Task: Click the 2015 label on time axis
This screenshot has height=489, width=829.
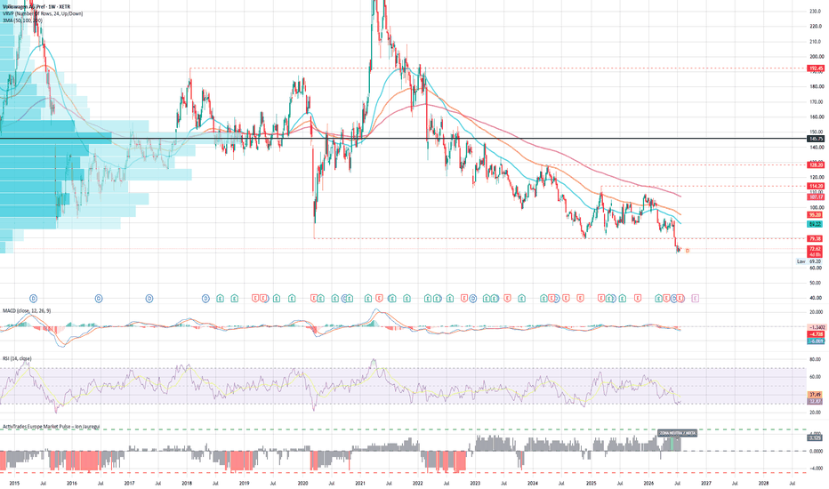Action: pyautogui.click(x=14, y=483)
